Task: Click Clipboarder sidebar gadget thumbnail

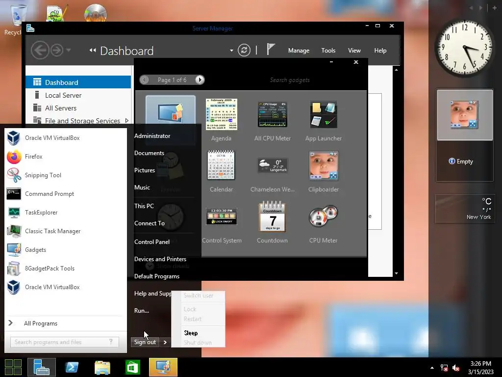Action: click(465, 115)
